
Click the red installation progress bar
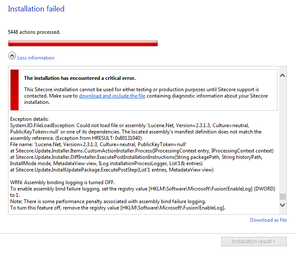(x=83, y=43)
